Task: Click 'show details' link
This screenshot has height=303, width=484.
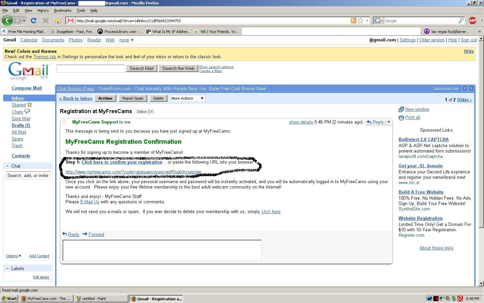Action: (x=301, y=122)
